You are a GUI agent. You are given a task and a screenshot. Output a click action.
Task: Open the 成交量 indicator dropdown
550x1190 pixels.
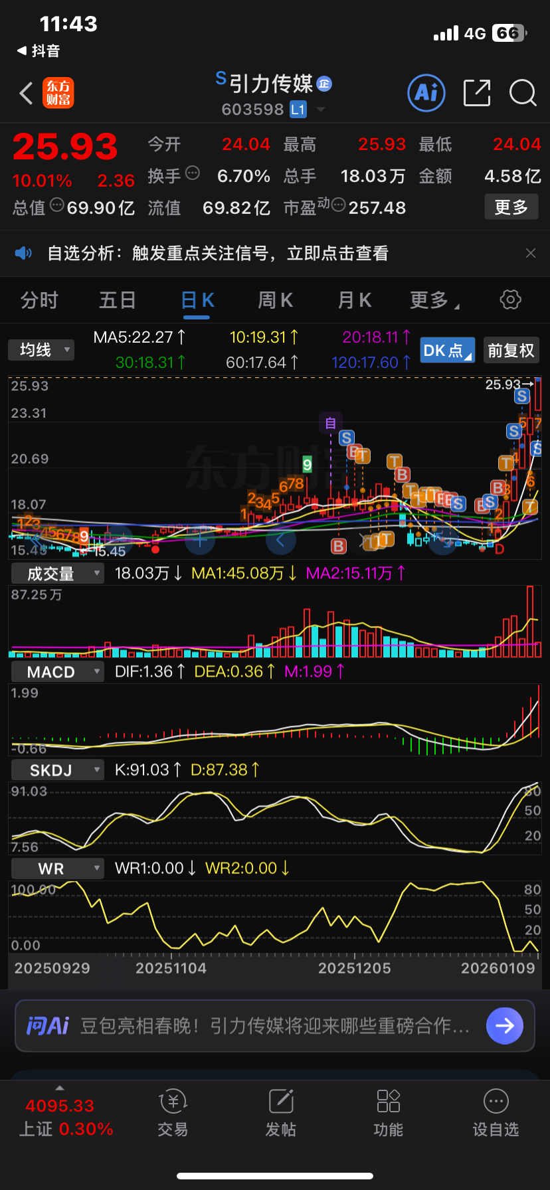tap(58, 573)
